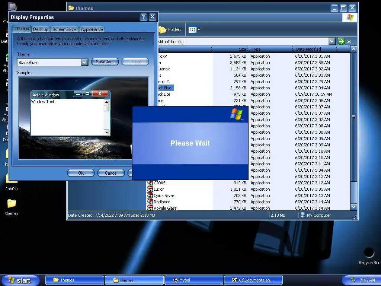Open the Appearance tab
The height and width of the screenshot is (286, 381).
point(92,29)
